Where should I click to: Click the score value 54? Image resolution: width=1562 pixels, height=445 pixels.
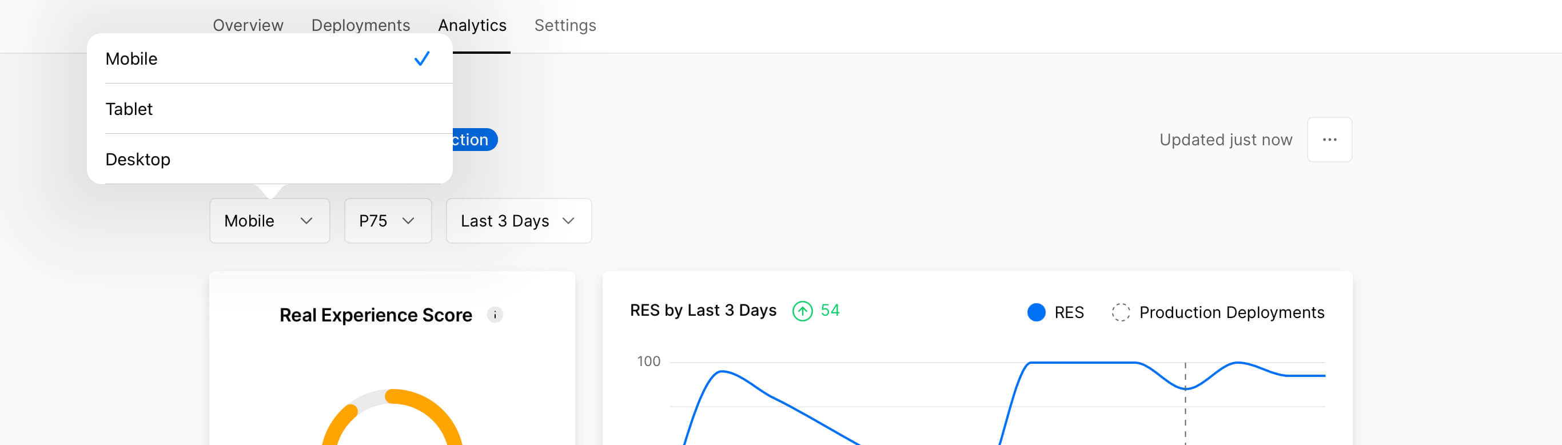[x=830, y=311]
